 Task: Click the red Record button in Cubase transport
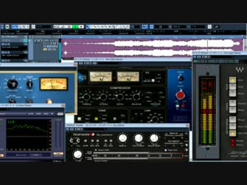click(x=81, y=27)
